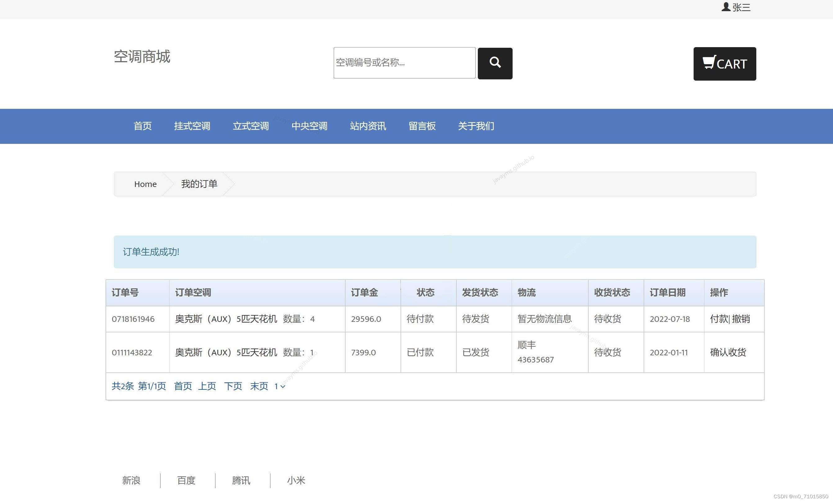
Task: Open the 关于我们 menu item
Action: point(476,126)
